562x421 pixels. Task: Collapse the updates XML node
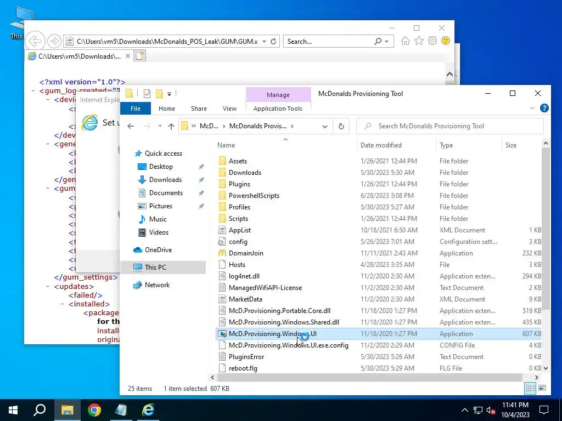click(48, 286)
